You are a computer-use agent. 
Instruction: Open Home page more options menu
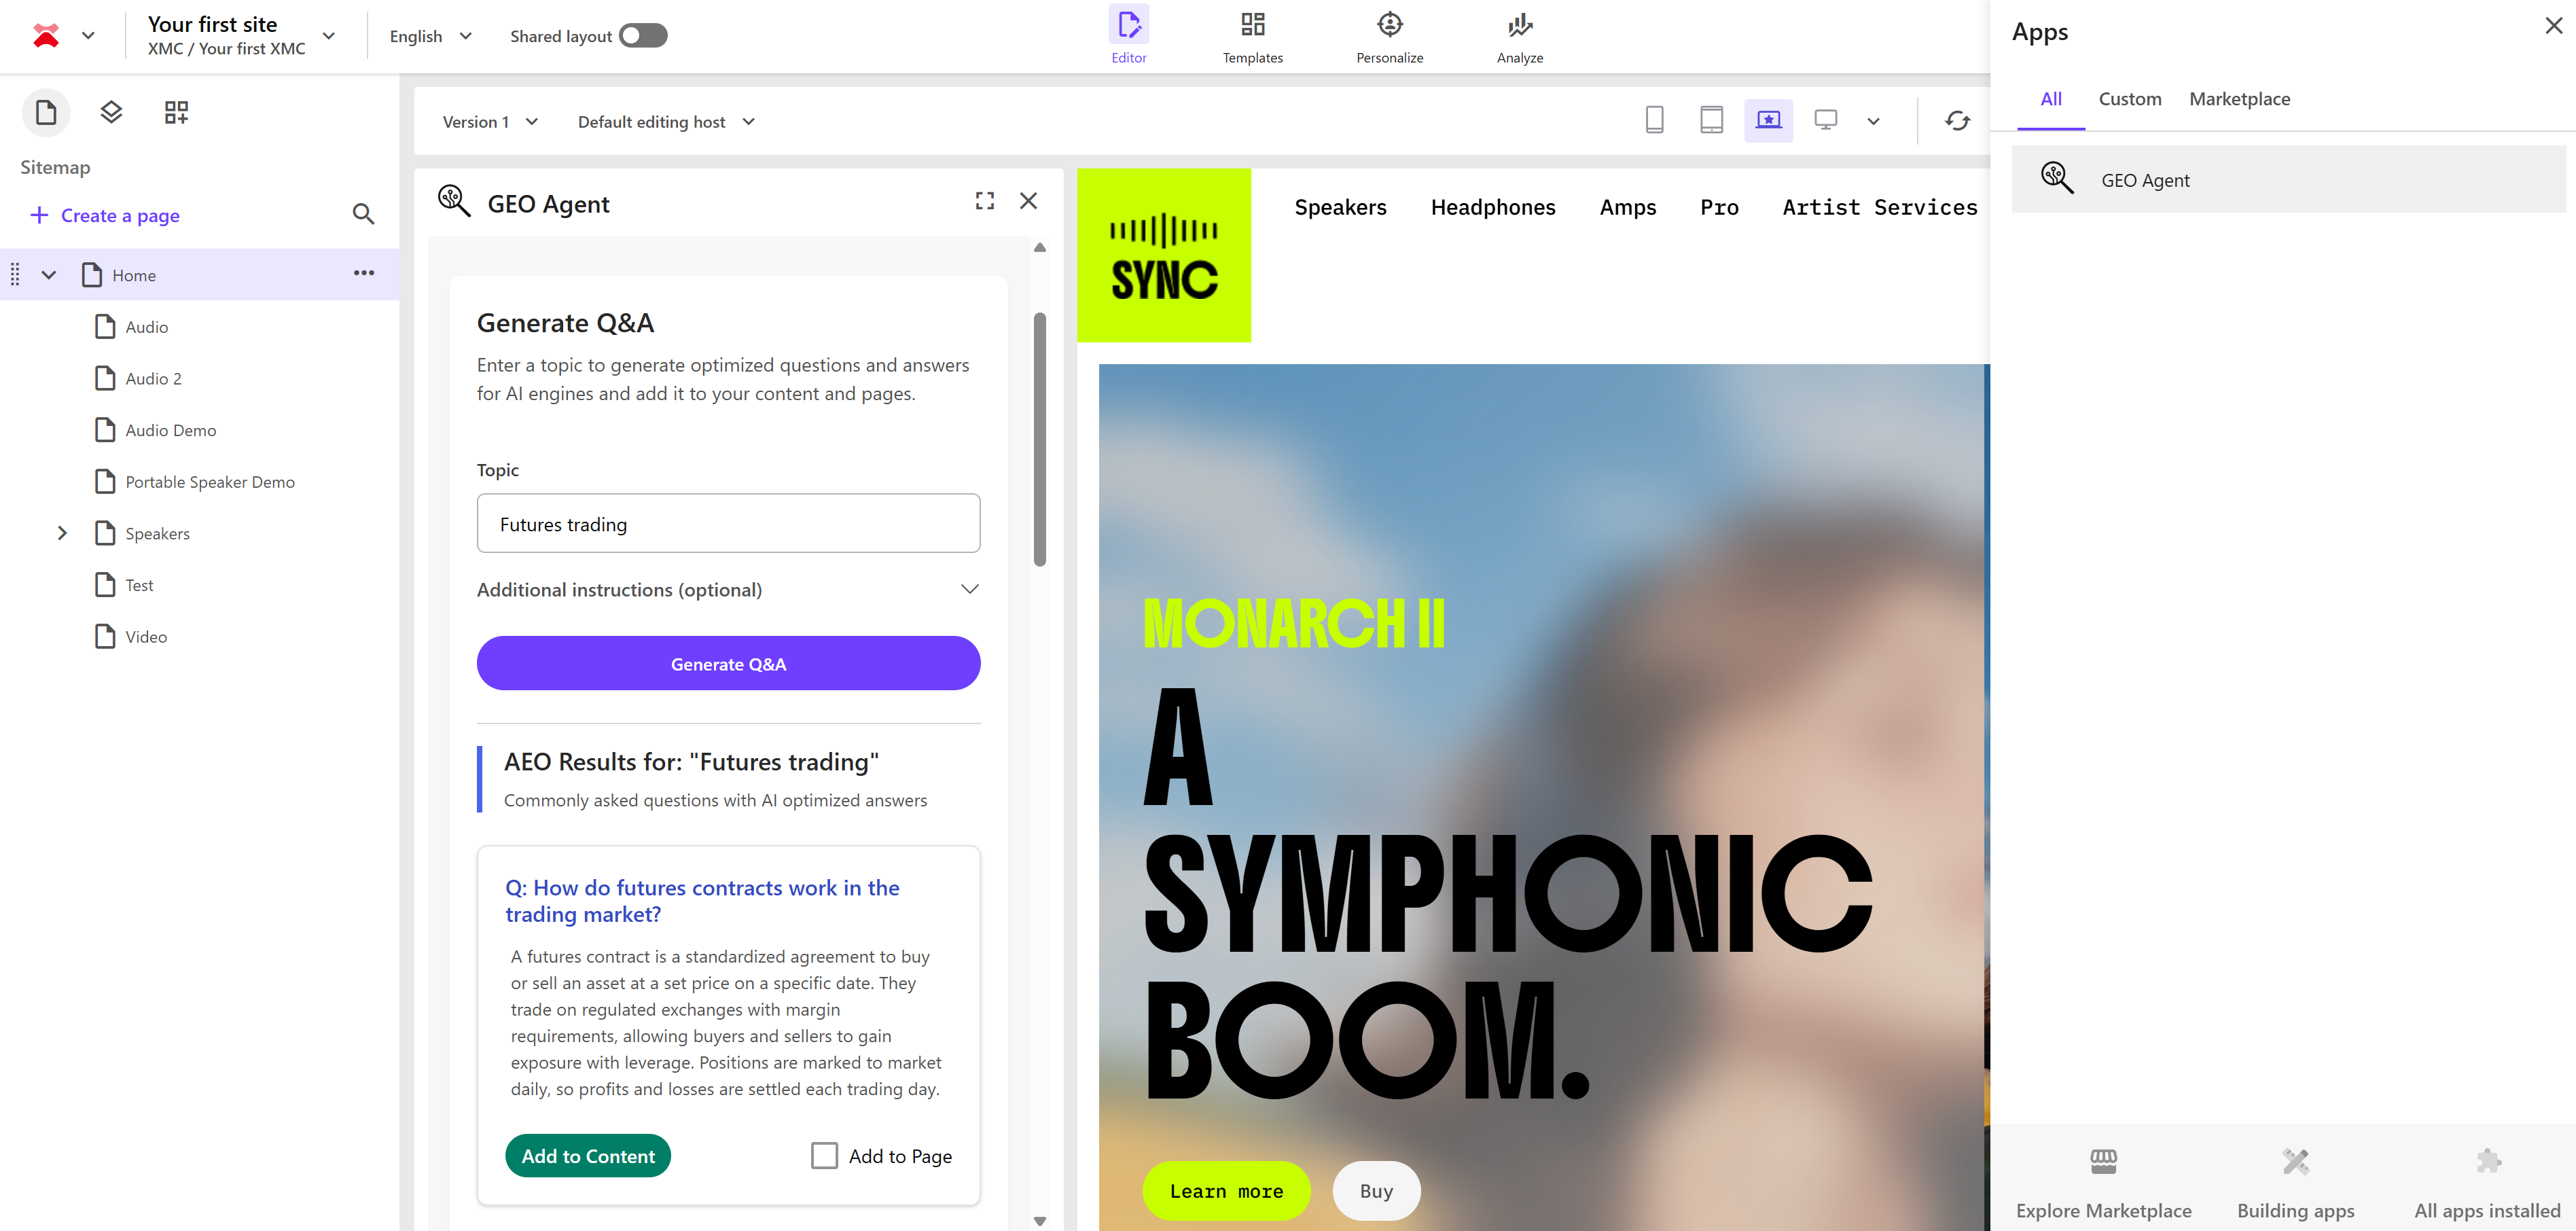(364, 273)
